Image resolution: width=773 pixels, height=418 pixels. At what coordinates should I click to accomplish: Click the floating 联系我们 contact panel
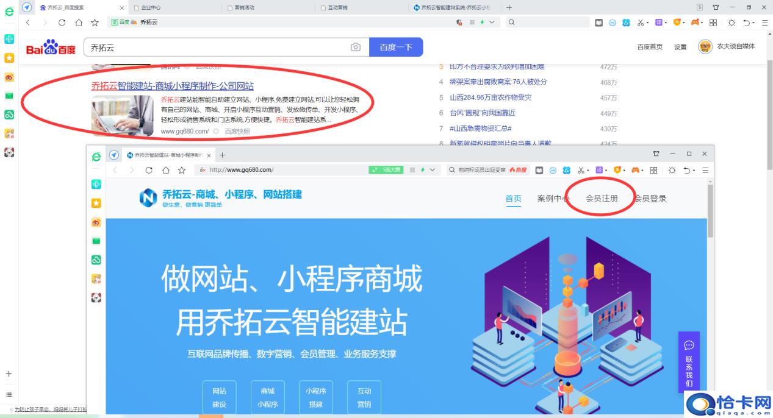point(689,364)
